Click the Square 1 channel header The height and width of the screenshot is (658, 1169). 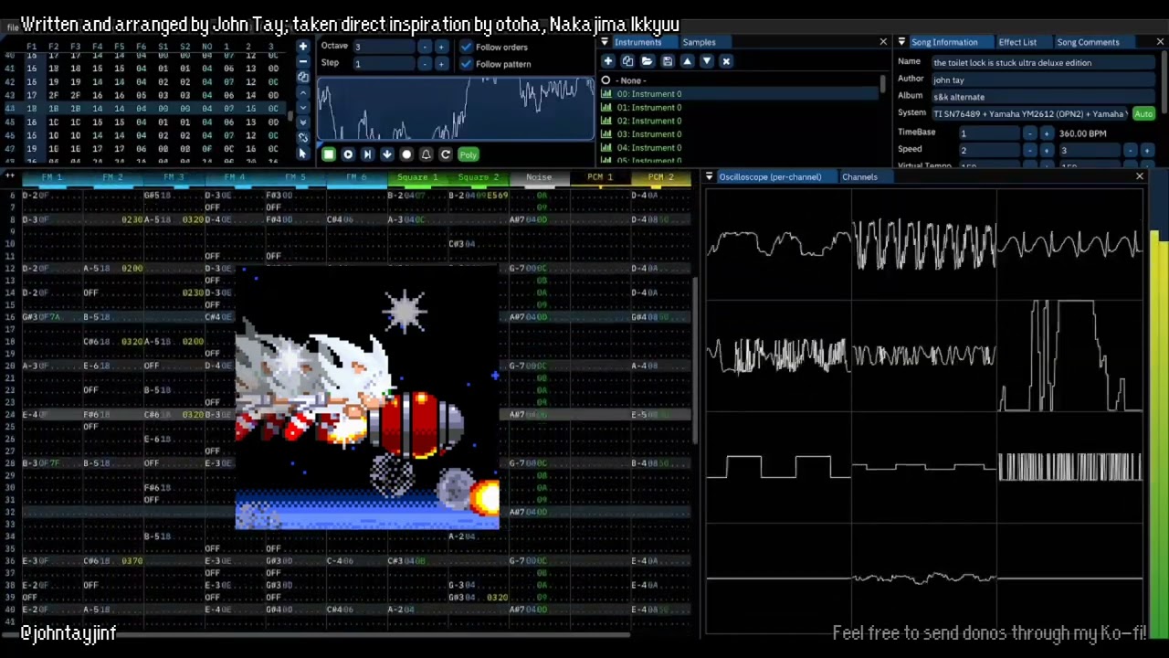[x=416, y=177]
